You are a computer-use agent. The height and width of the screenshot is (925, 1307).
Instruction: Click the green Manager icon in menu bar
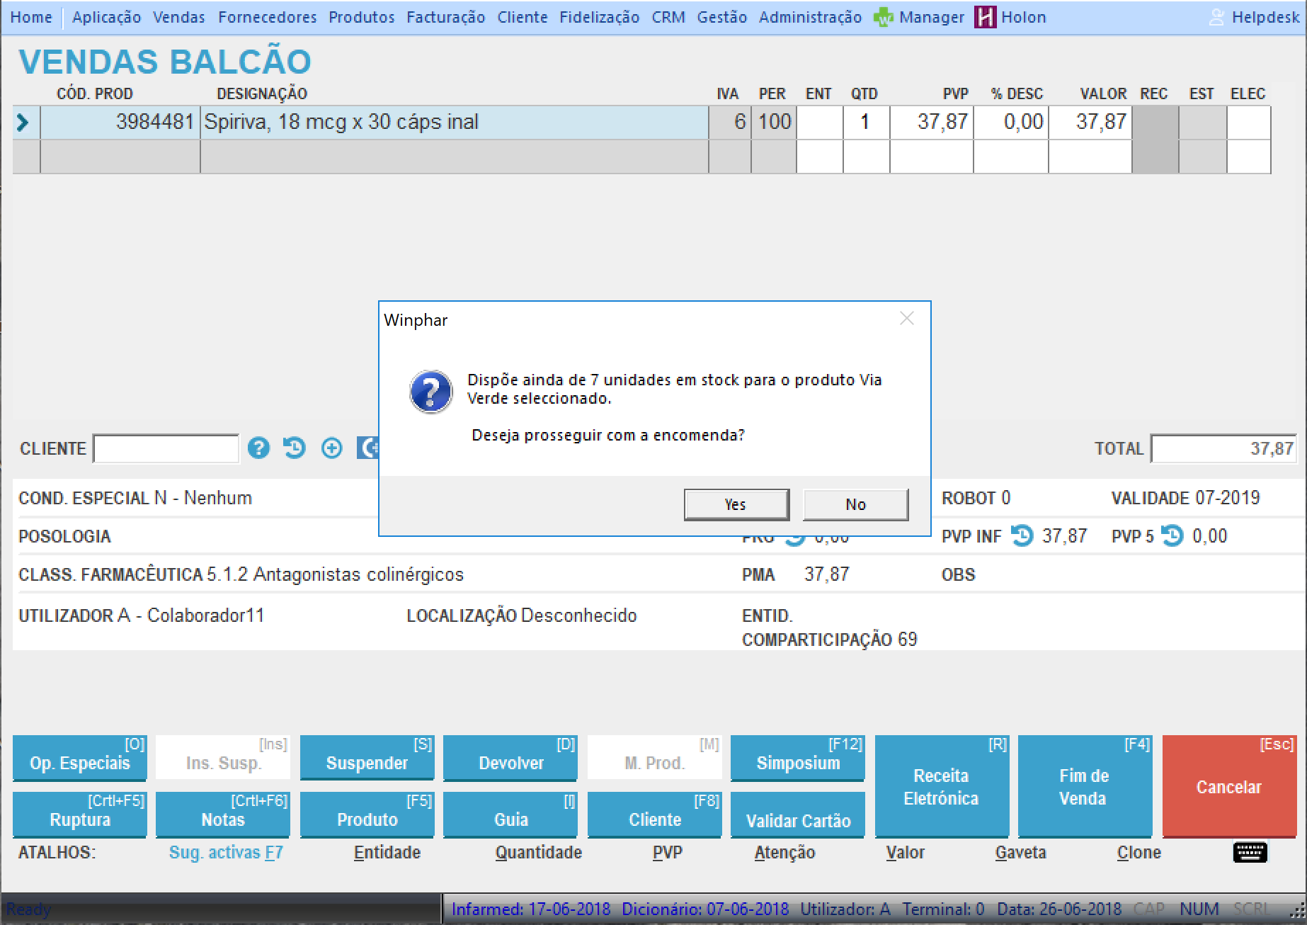point(883,17)
